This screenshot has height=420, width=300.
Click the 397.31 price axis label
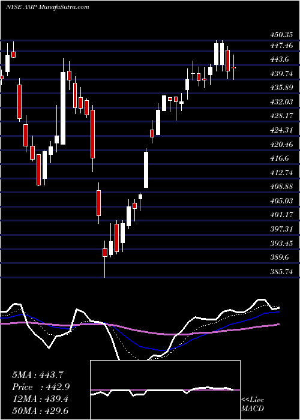pos(281,229)
